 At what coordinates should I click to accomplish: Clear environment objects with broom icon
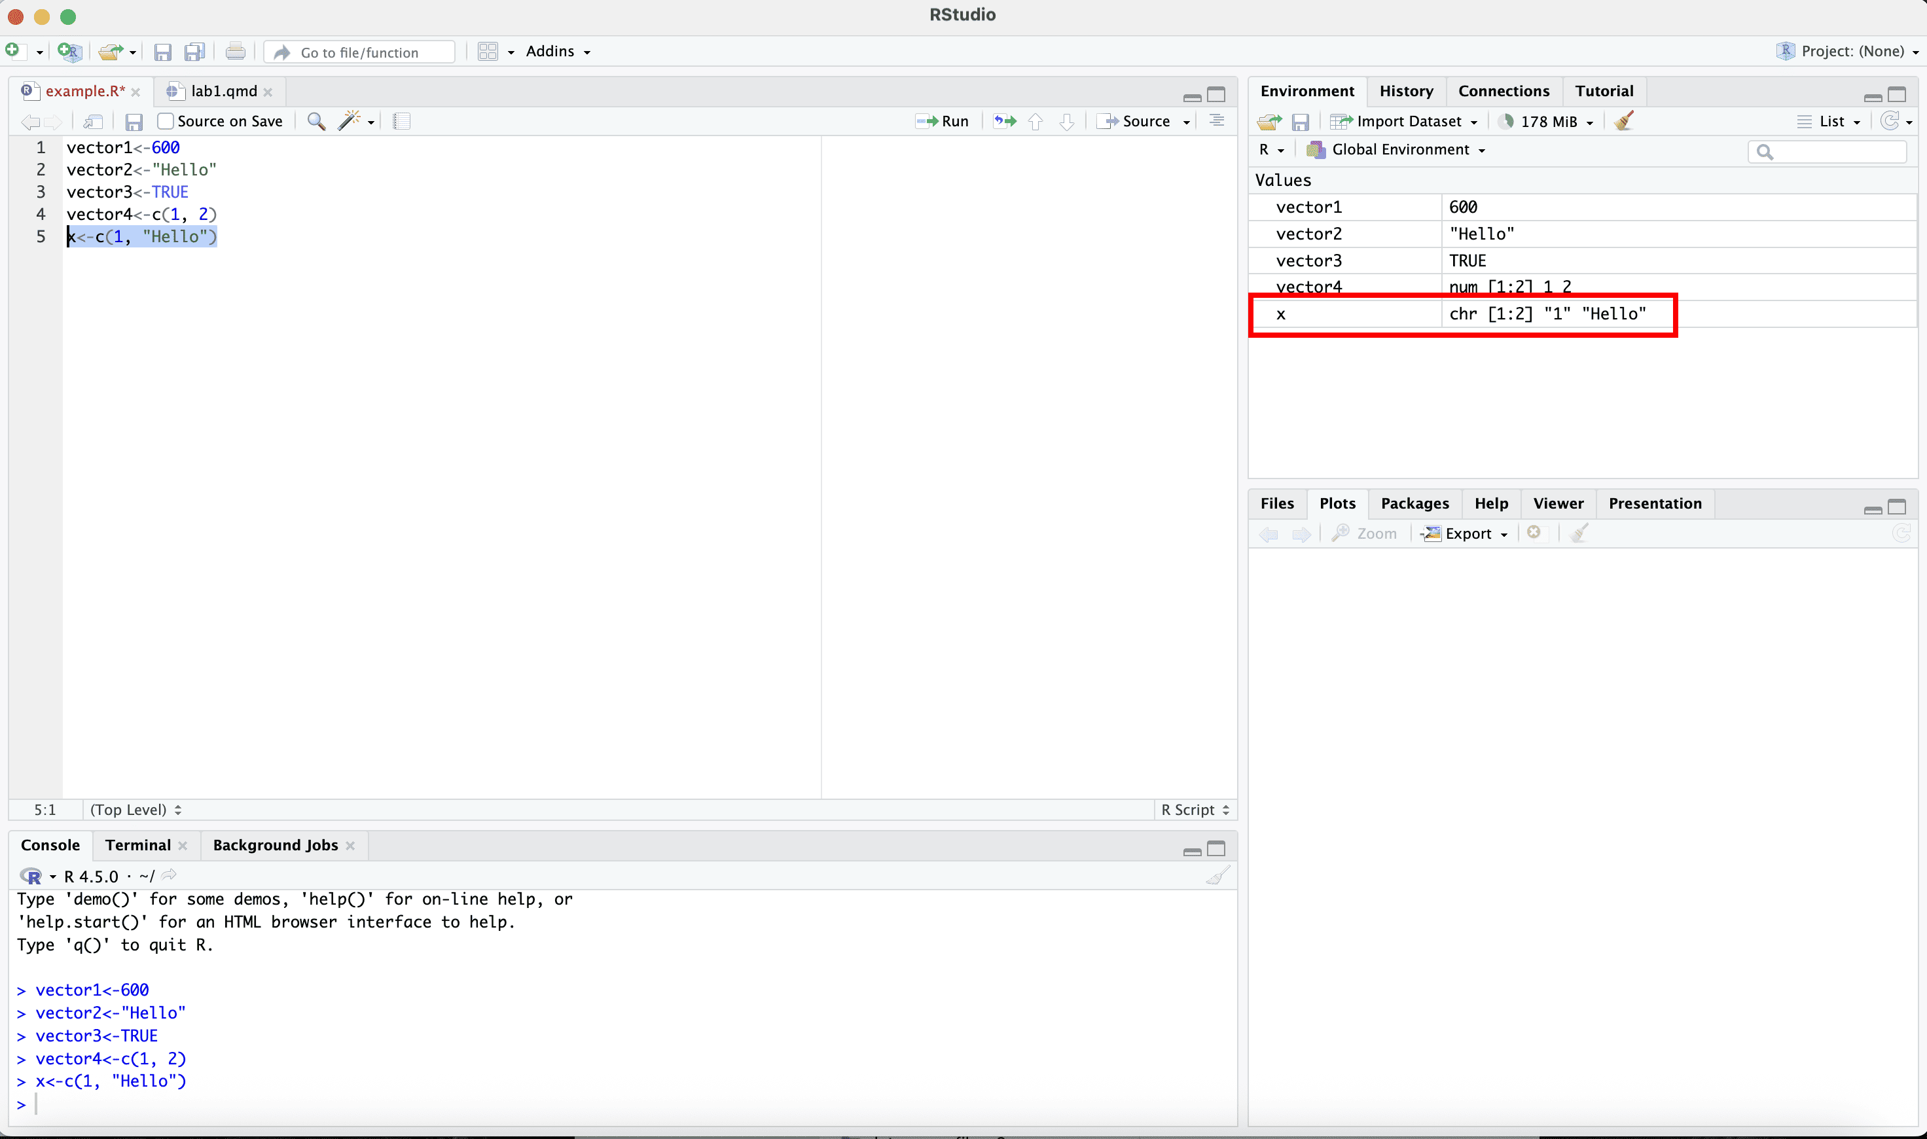[1624, 120]
